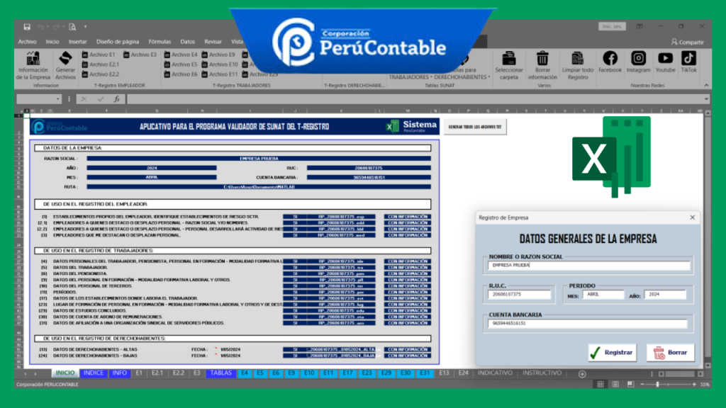Open the Revisar ribbon tab

click(x=213, y=42)
